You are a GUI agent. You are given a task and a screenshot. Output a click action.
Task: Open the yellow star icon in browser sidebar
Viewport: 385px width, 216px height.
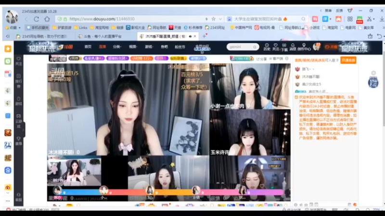(x=8, y=49)
